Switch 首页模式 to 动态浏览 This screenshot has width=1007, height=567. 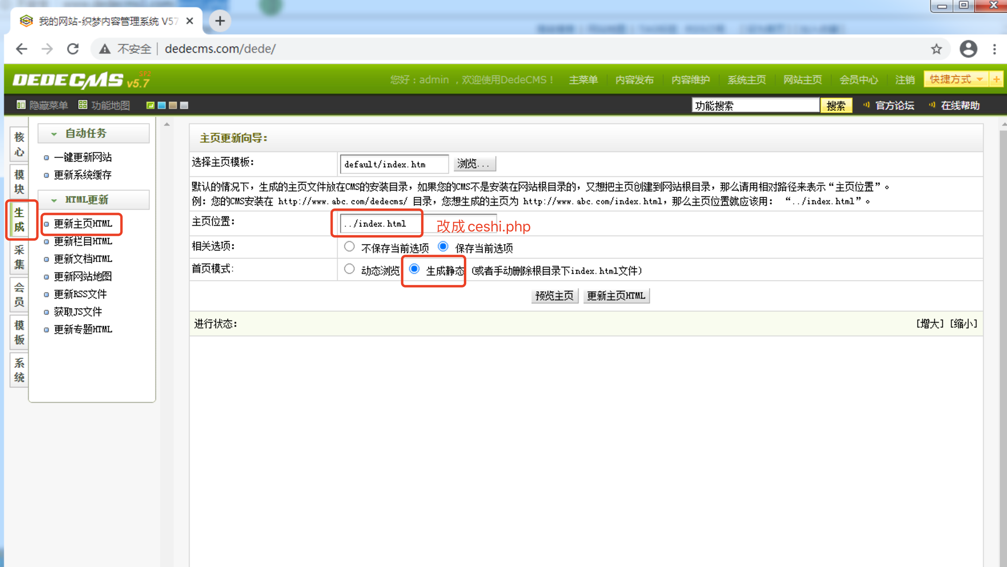[x=349, y=269]
